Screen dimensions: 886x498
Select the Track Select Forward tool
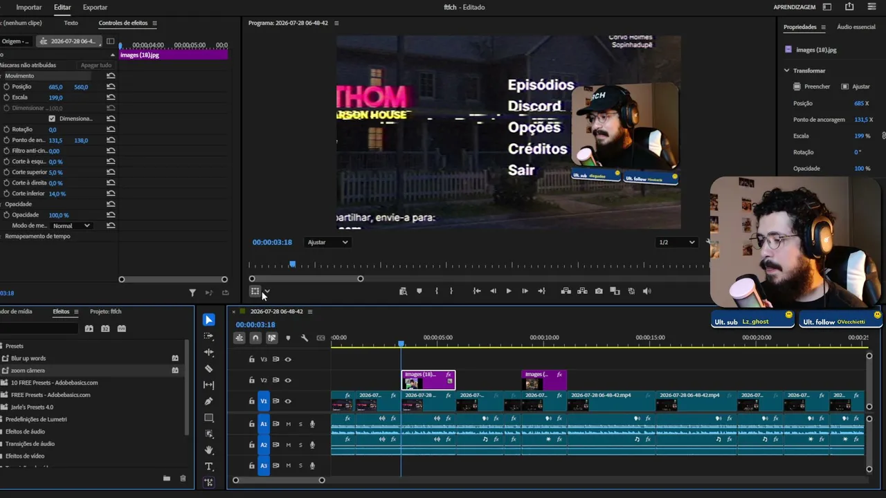click(x=209, y=336)
